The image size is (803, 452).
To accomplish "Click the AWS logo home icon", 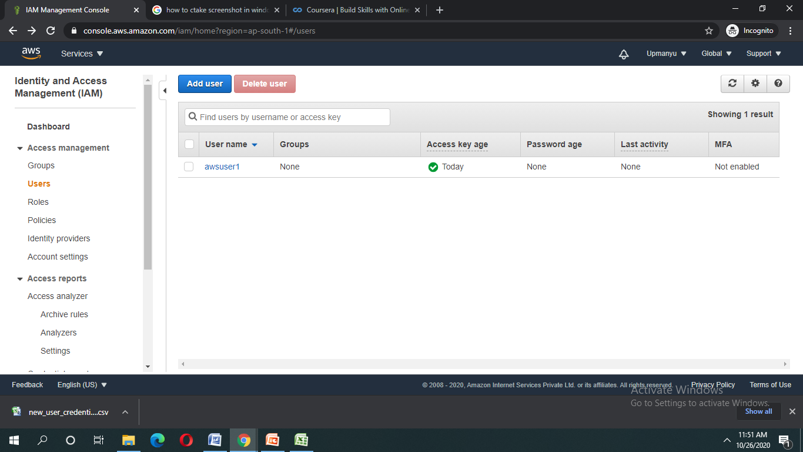I will [x=31, y=53].
